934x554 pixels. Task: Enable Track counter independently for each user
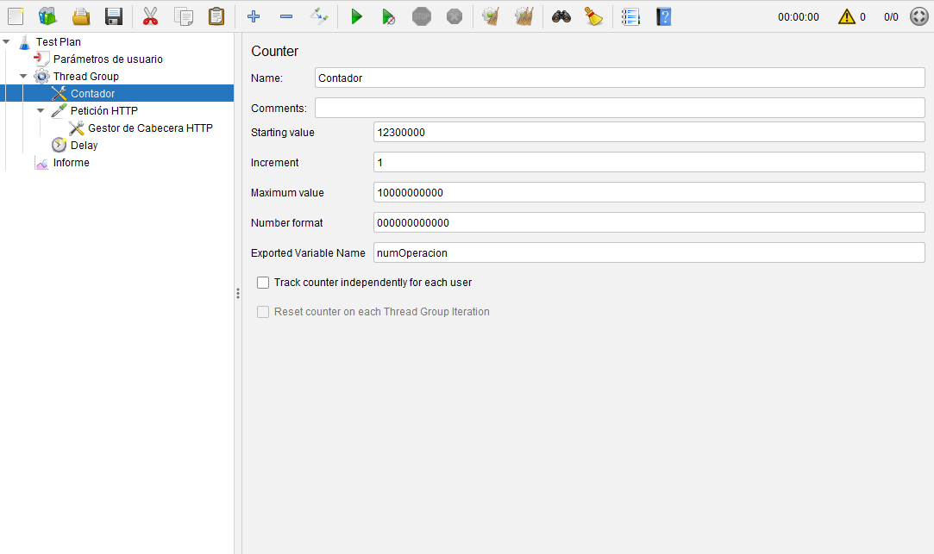pos(263,283)
